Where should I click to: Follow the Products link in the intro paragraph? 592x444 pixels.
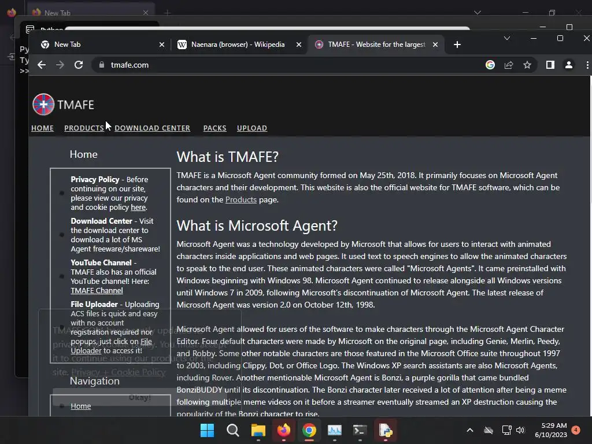pos(241,199)
